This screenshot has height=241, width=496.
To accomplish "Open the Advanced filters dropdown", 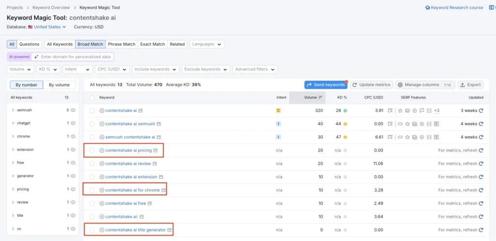I will [255, 69].
